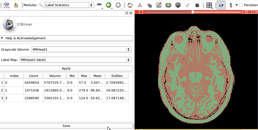Image resolution: width=258 pixels, height=130 pixels.
Task: Click the Apply button
Action: (66, 68)
